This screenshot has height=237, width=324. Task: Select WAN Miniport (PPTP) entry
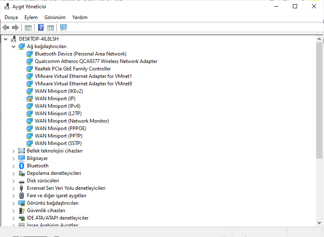tap(58, 135)
